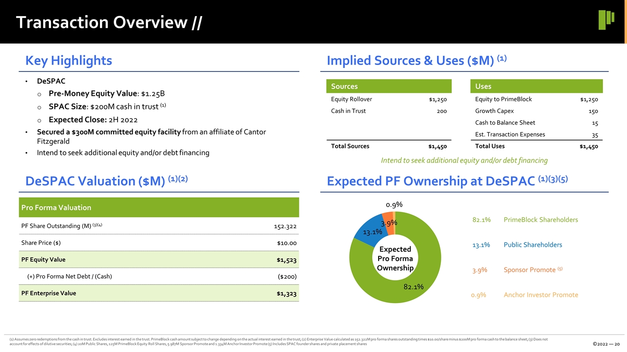Click the 0.9% legend percentage
Viewport: 627px width, 352px height.
(x=479, y=295)
